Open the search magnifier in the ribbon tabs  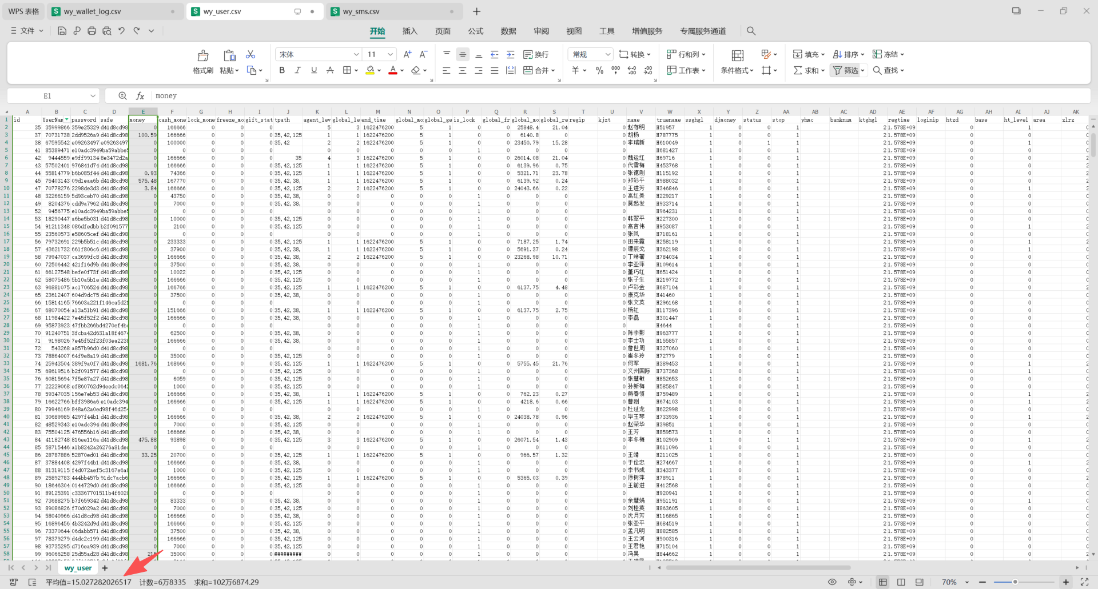(x=751, y=31)
